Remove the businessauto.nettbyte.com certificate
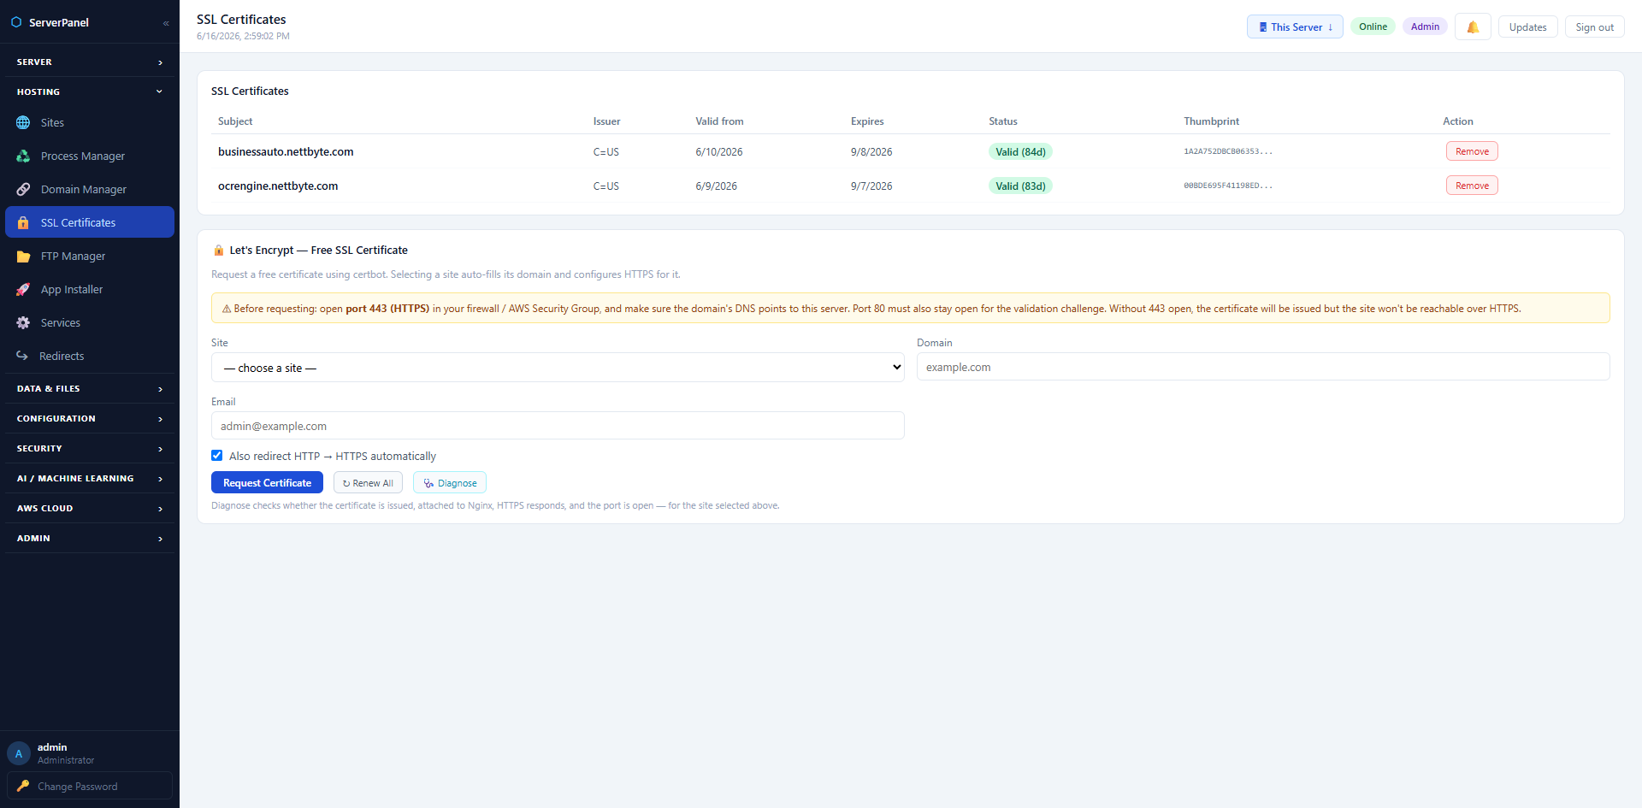 pos(1472,151)
